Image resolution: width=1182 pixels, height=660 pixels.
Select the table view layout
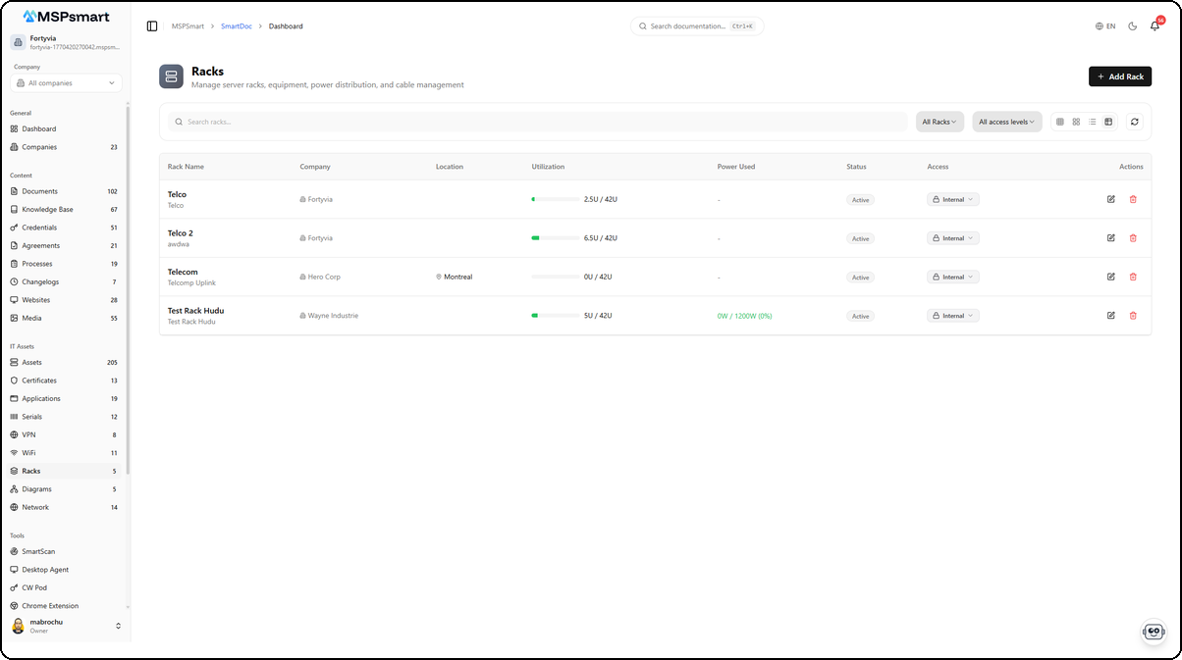1108,121
